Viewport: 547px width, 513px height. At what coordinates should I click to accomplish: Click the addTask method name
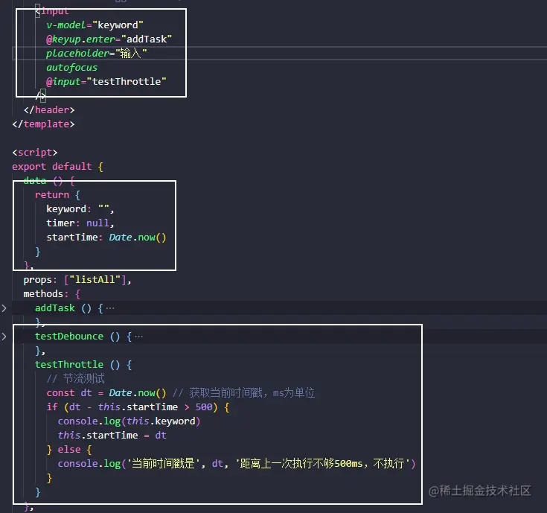click(x=55, y=308)
